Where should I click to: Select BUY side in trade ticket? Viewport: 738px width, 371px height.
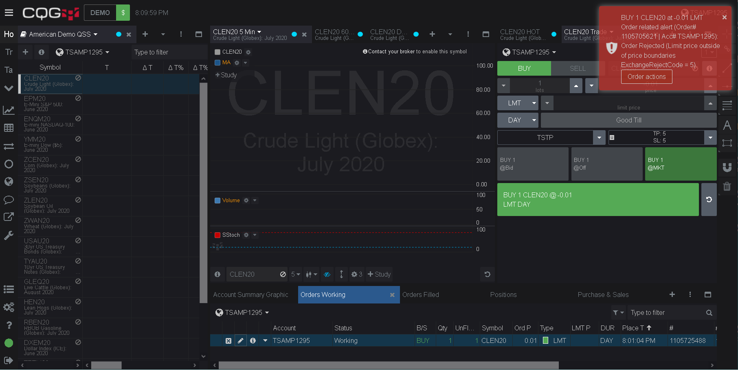click(524, 68)
